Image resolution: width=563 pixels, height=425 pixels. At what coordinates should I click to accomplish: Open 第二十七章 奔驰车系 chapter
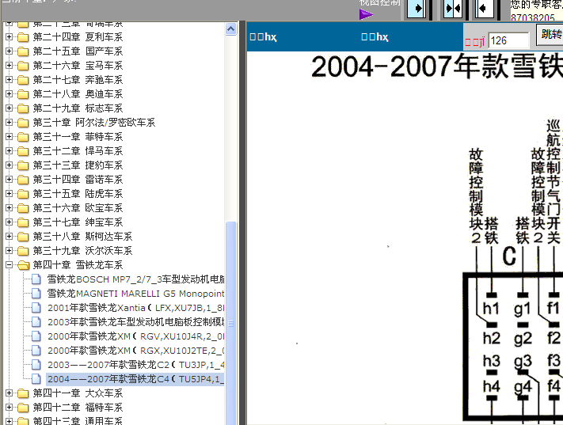pyautogui.click(x=78, y=80)
